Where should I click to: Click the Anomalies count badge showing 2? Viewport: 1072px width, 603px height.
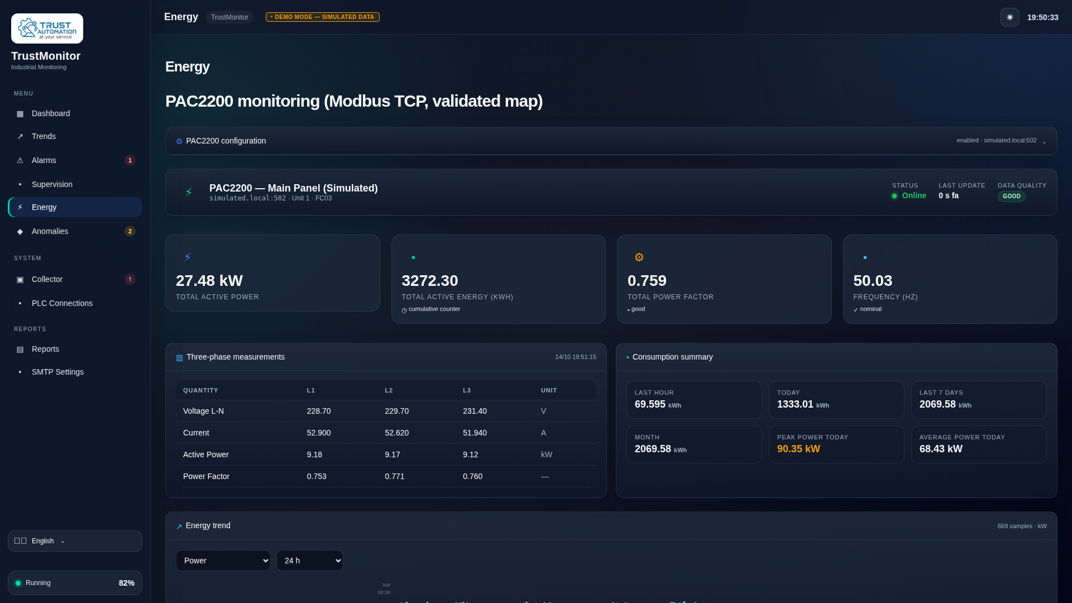[130, 231]
